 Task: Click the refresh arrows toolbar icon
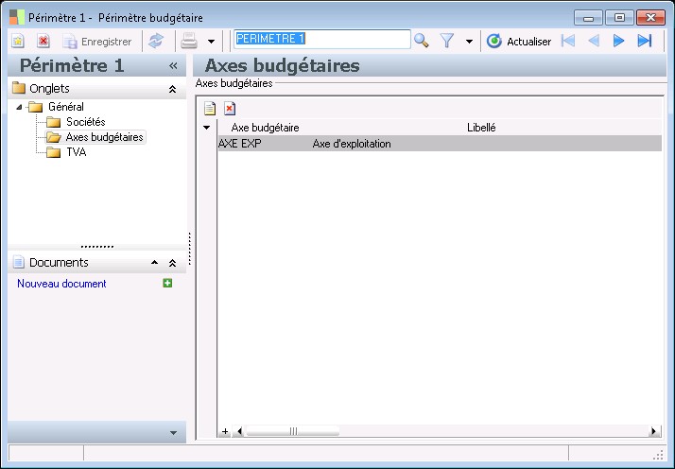click(156, 41)
